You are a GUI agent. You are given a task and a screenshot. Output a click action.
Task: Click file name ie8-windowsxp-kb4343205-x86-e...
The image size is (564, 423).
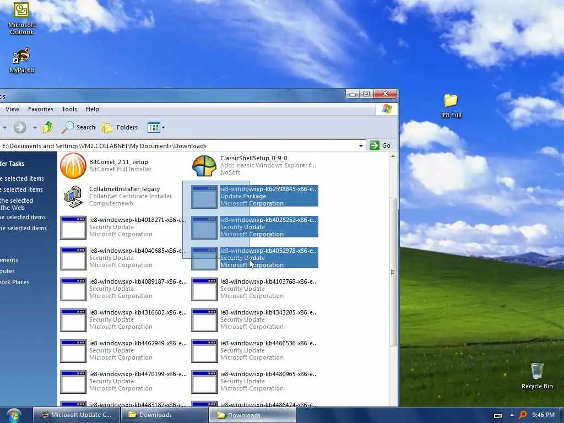point(269,312)
